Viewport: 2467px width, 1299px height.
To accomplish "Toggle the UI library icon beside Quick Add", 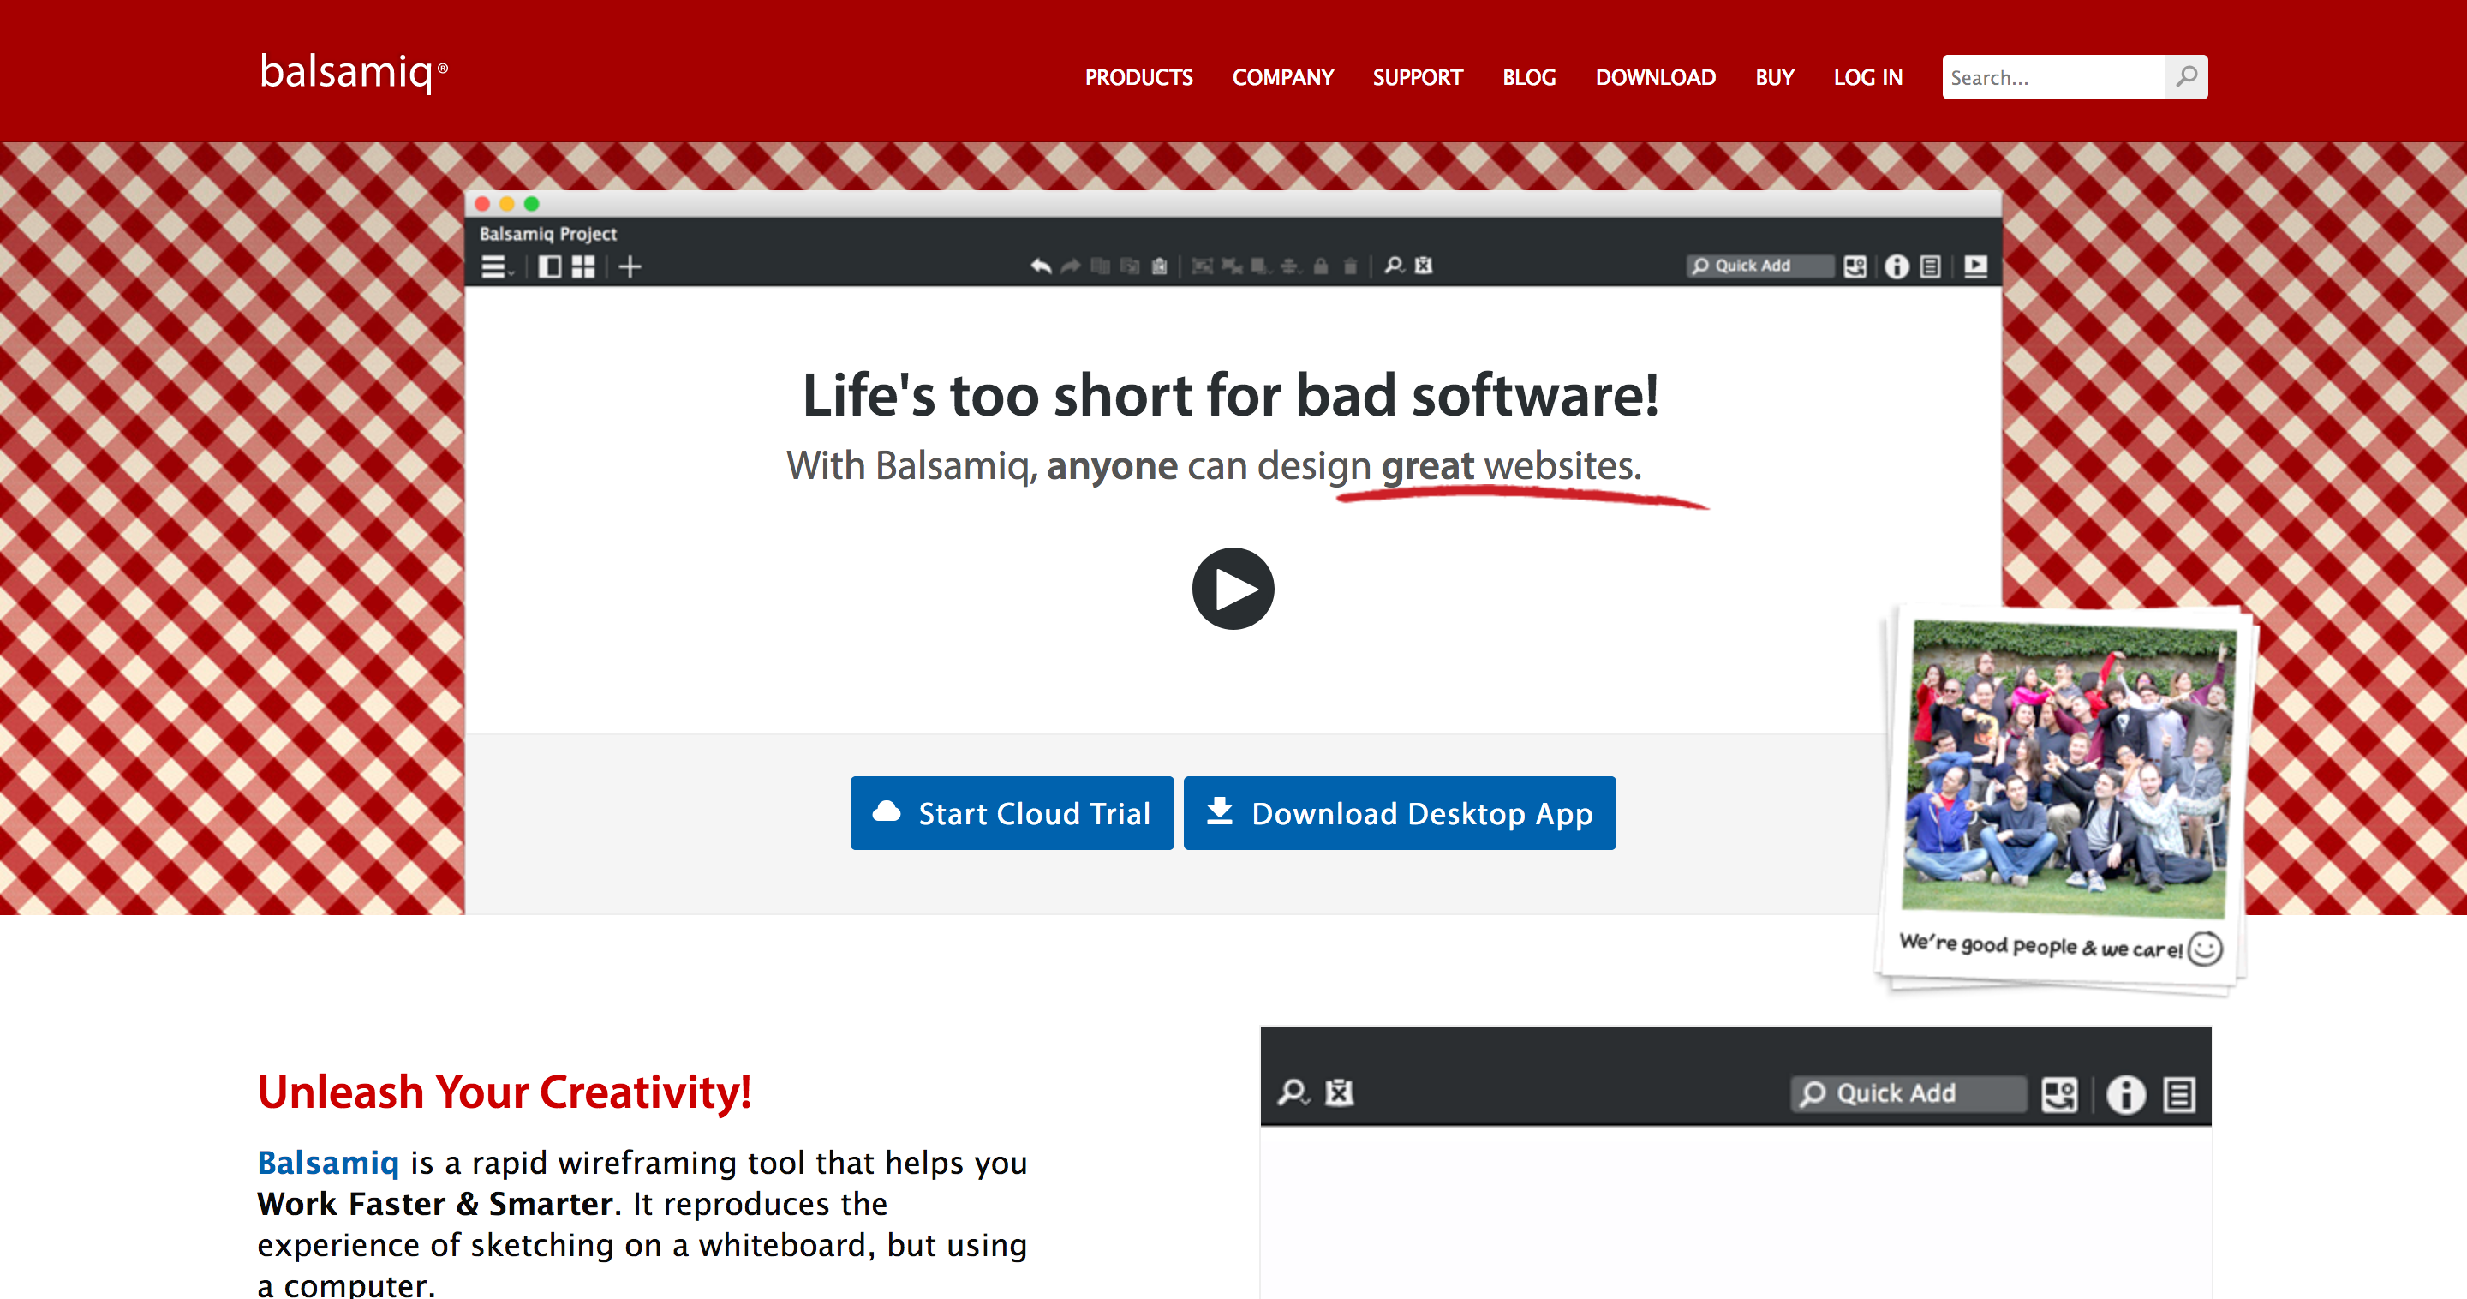I will click(1854, 266).
